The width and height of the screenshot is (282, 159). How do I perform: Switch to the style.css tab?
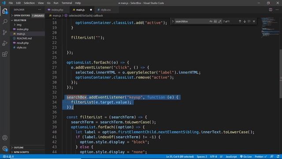click(x=106, y=10)
